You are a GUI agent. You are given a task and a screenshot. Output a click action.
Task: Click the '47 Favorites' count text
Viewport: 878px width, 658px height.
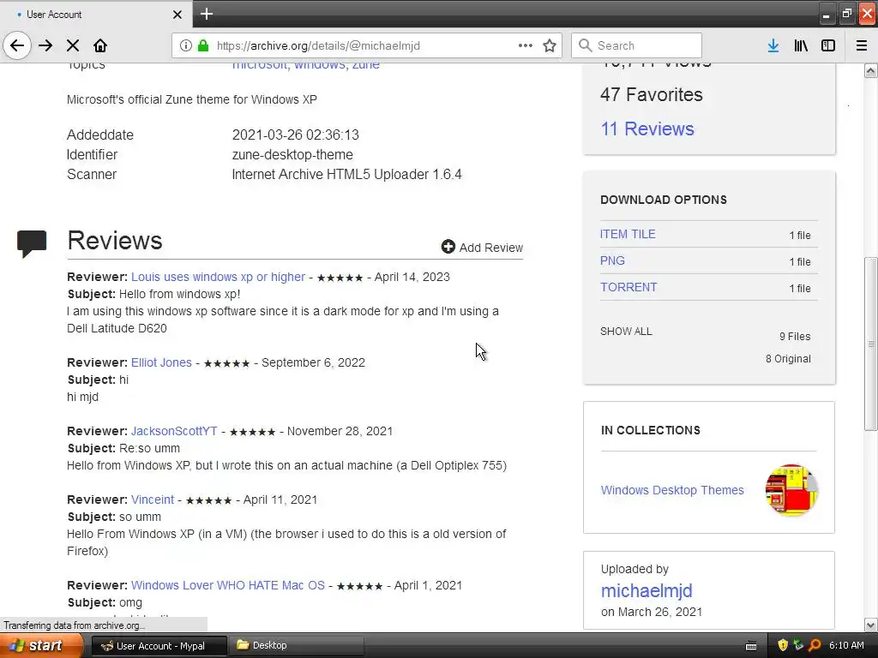tap(652, 94)
